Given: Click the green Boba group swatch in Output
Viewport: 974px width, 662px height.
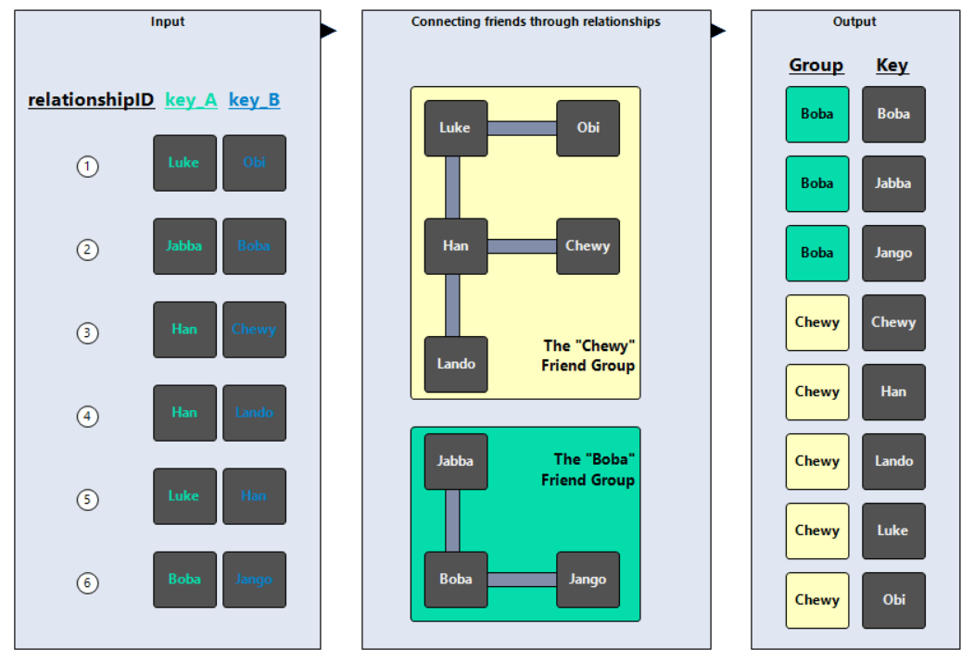Looking at the screenshot, I should 816,114.
